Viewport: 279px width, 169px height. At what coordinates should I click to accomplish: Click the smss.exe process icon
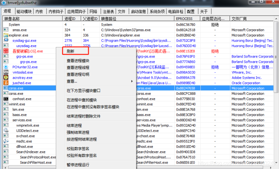click(x=6, y=29)
